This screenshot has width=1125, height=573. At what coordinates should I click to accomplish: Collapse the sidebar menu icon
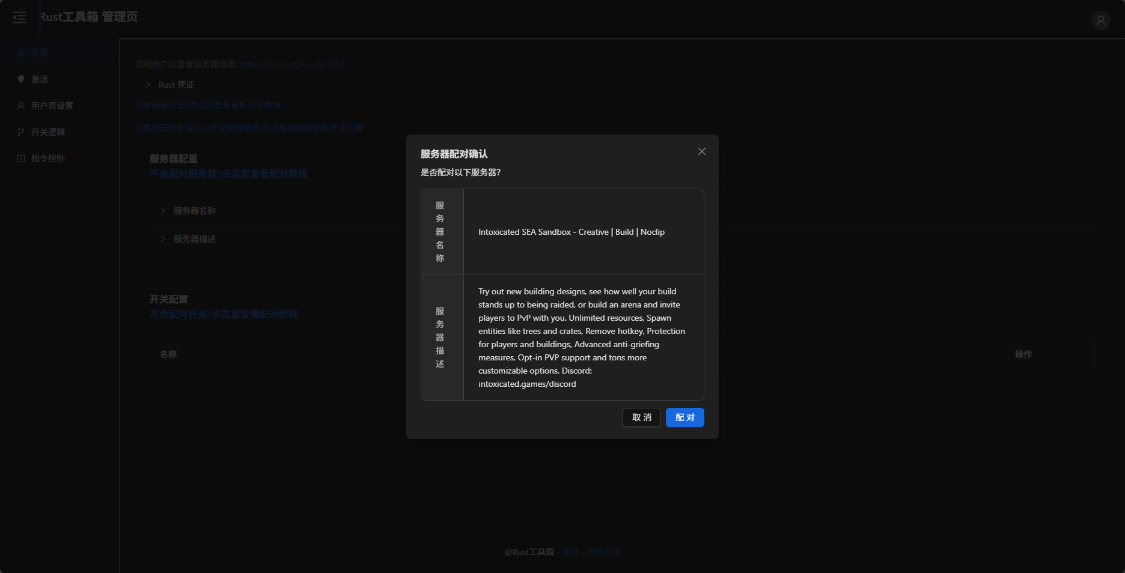[x=19, y=17]
